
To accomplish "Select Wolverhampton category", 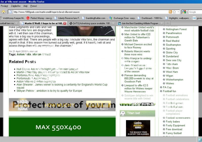I will (x=174, y=80).
